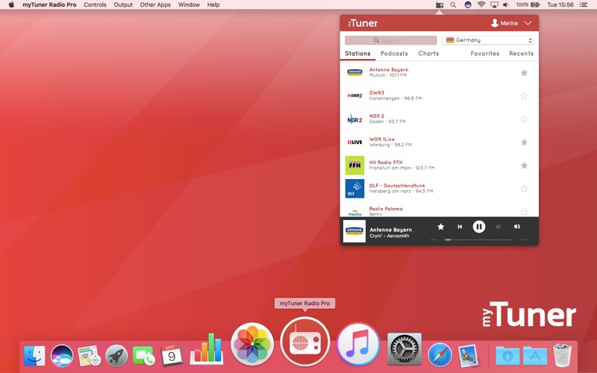The image size is (597, 373).
Task: Open Numbers from the Dock
Action: point(207,348)
